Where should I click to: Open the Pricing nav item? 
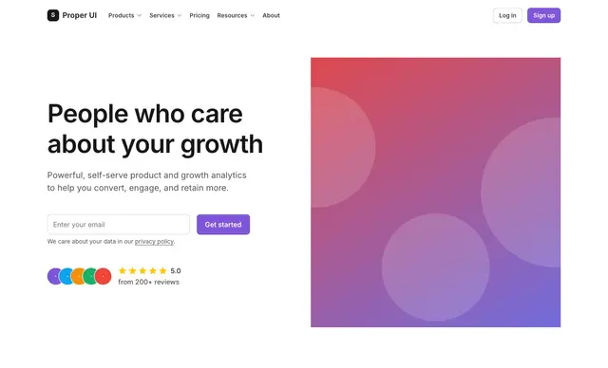point(199,15)
